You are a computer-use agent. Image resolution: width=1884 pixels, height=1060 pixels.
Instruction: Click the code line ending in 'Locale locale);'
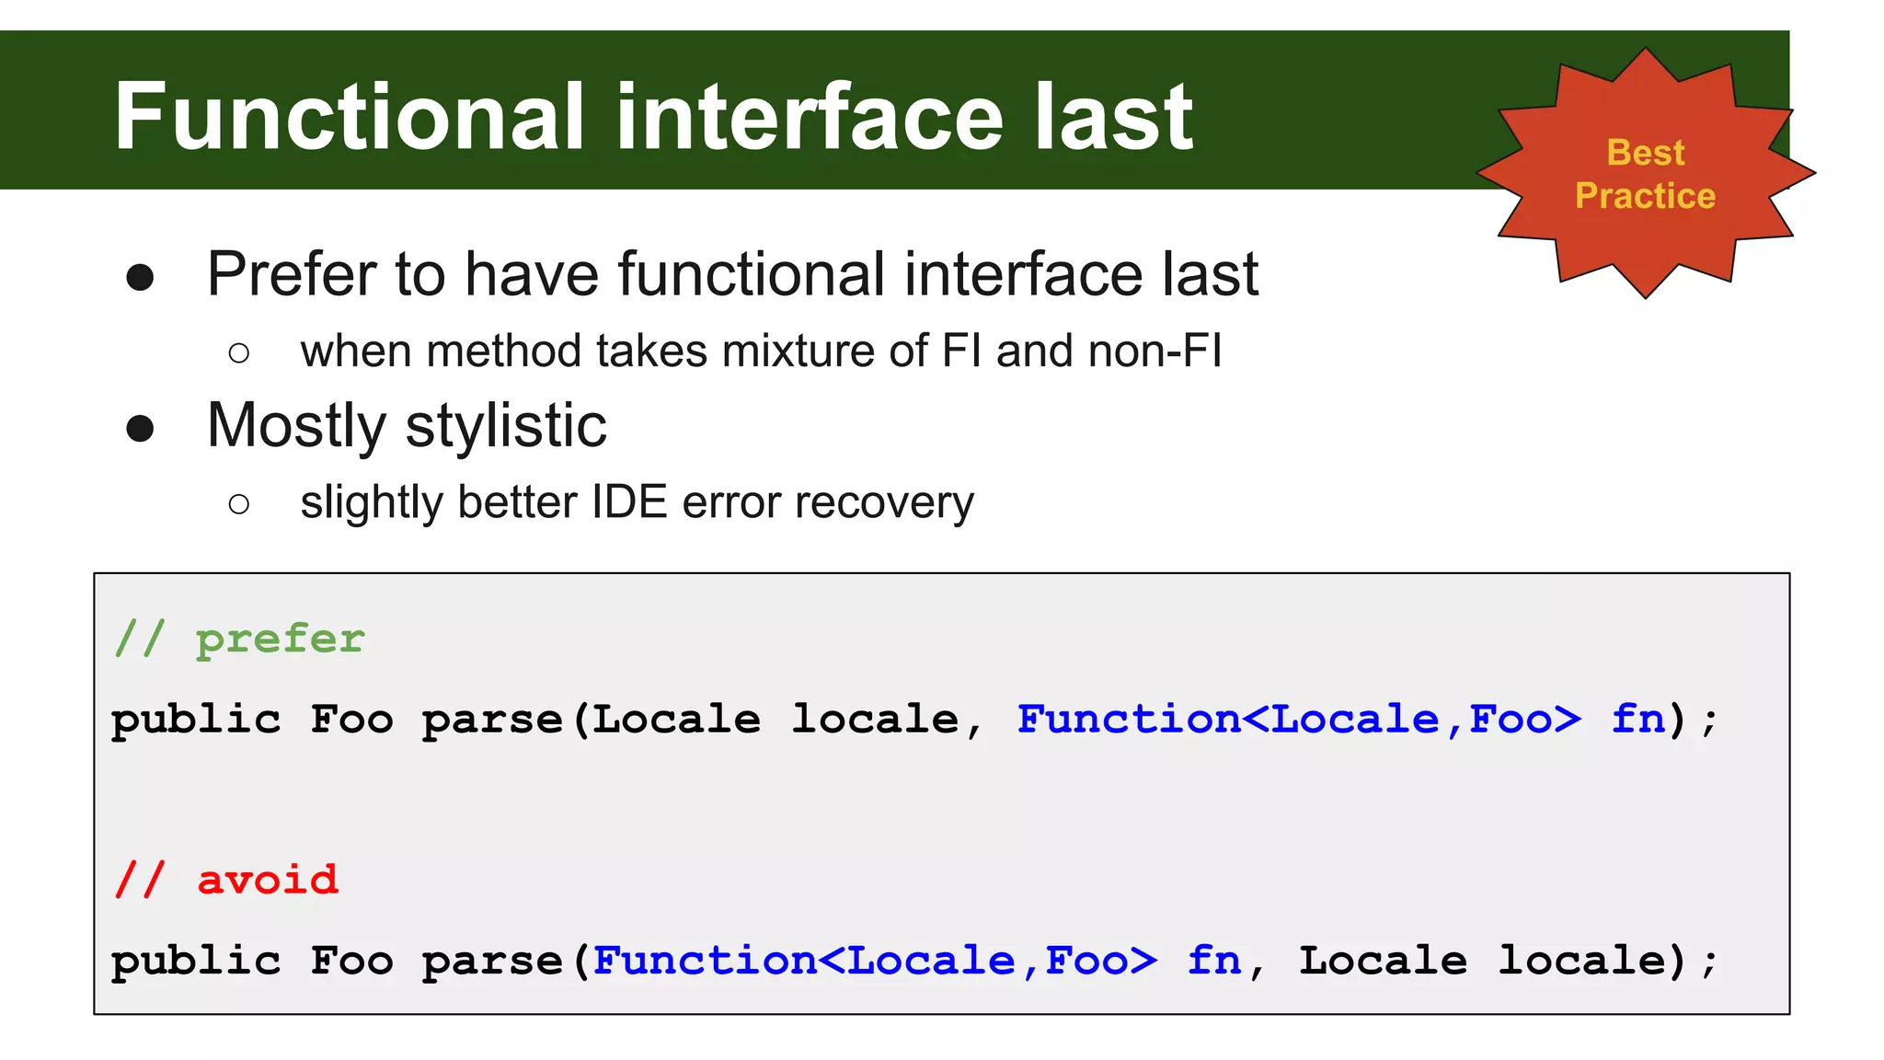click(x=914, y=962)
